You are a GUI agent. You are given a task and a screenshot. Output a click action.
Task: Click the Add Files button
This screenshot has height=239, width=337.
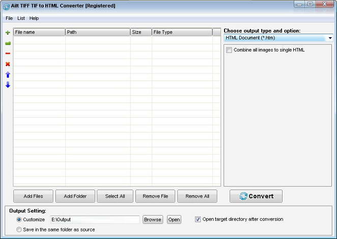pos(33,196)
